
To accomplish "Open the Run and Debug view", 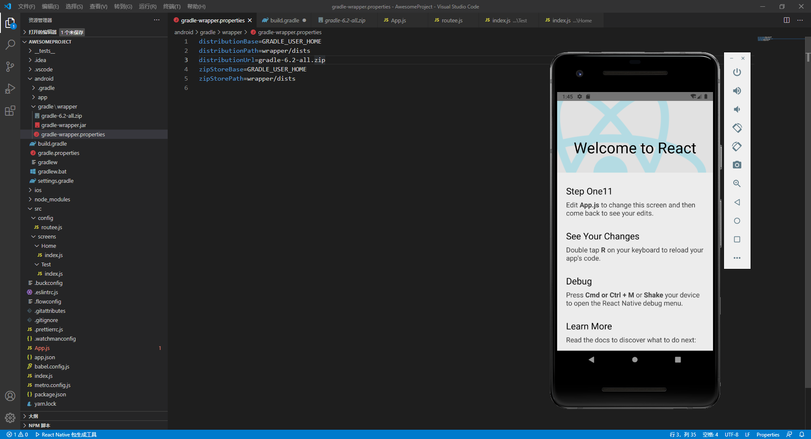I will pos(10,89).
